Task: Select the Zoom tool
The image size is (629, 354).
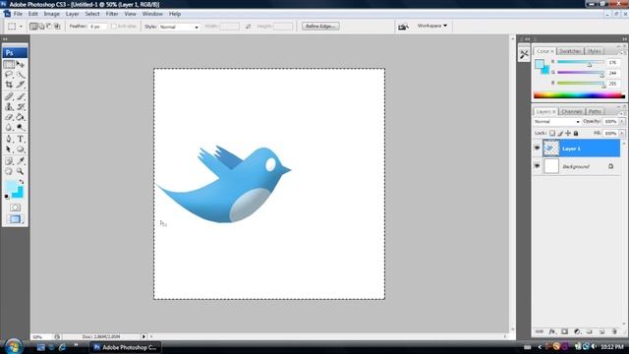Action: click(x=21, y=171)
